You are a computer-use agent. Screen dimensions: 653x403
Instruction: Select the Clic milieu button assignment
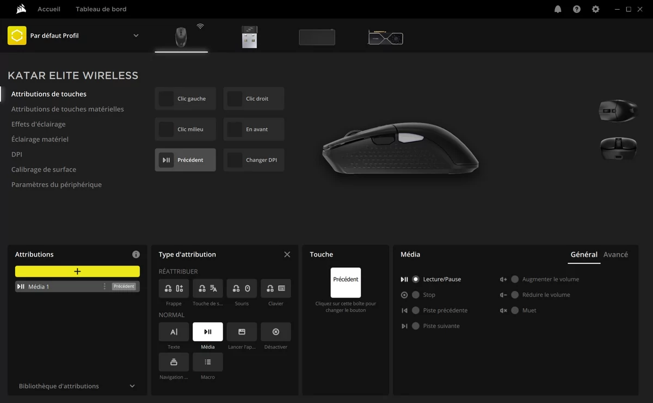click(185, 129)
